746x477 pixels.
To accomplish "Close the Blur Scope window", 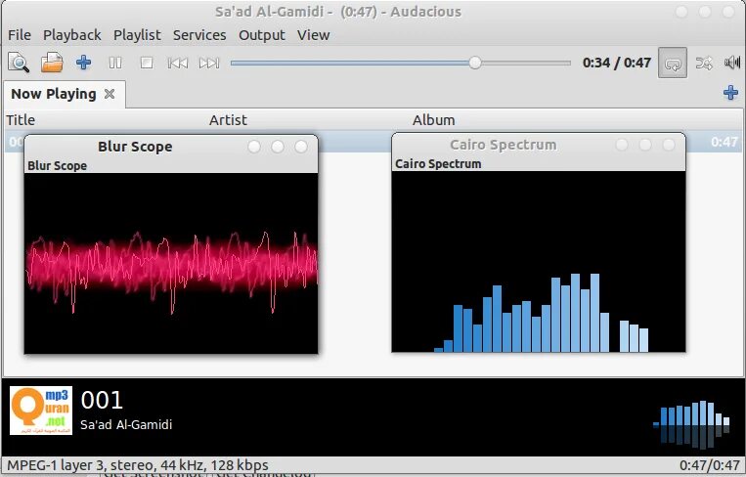I will pos(301,147).
